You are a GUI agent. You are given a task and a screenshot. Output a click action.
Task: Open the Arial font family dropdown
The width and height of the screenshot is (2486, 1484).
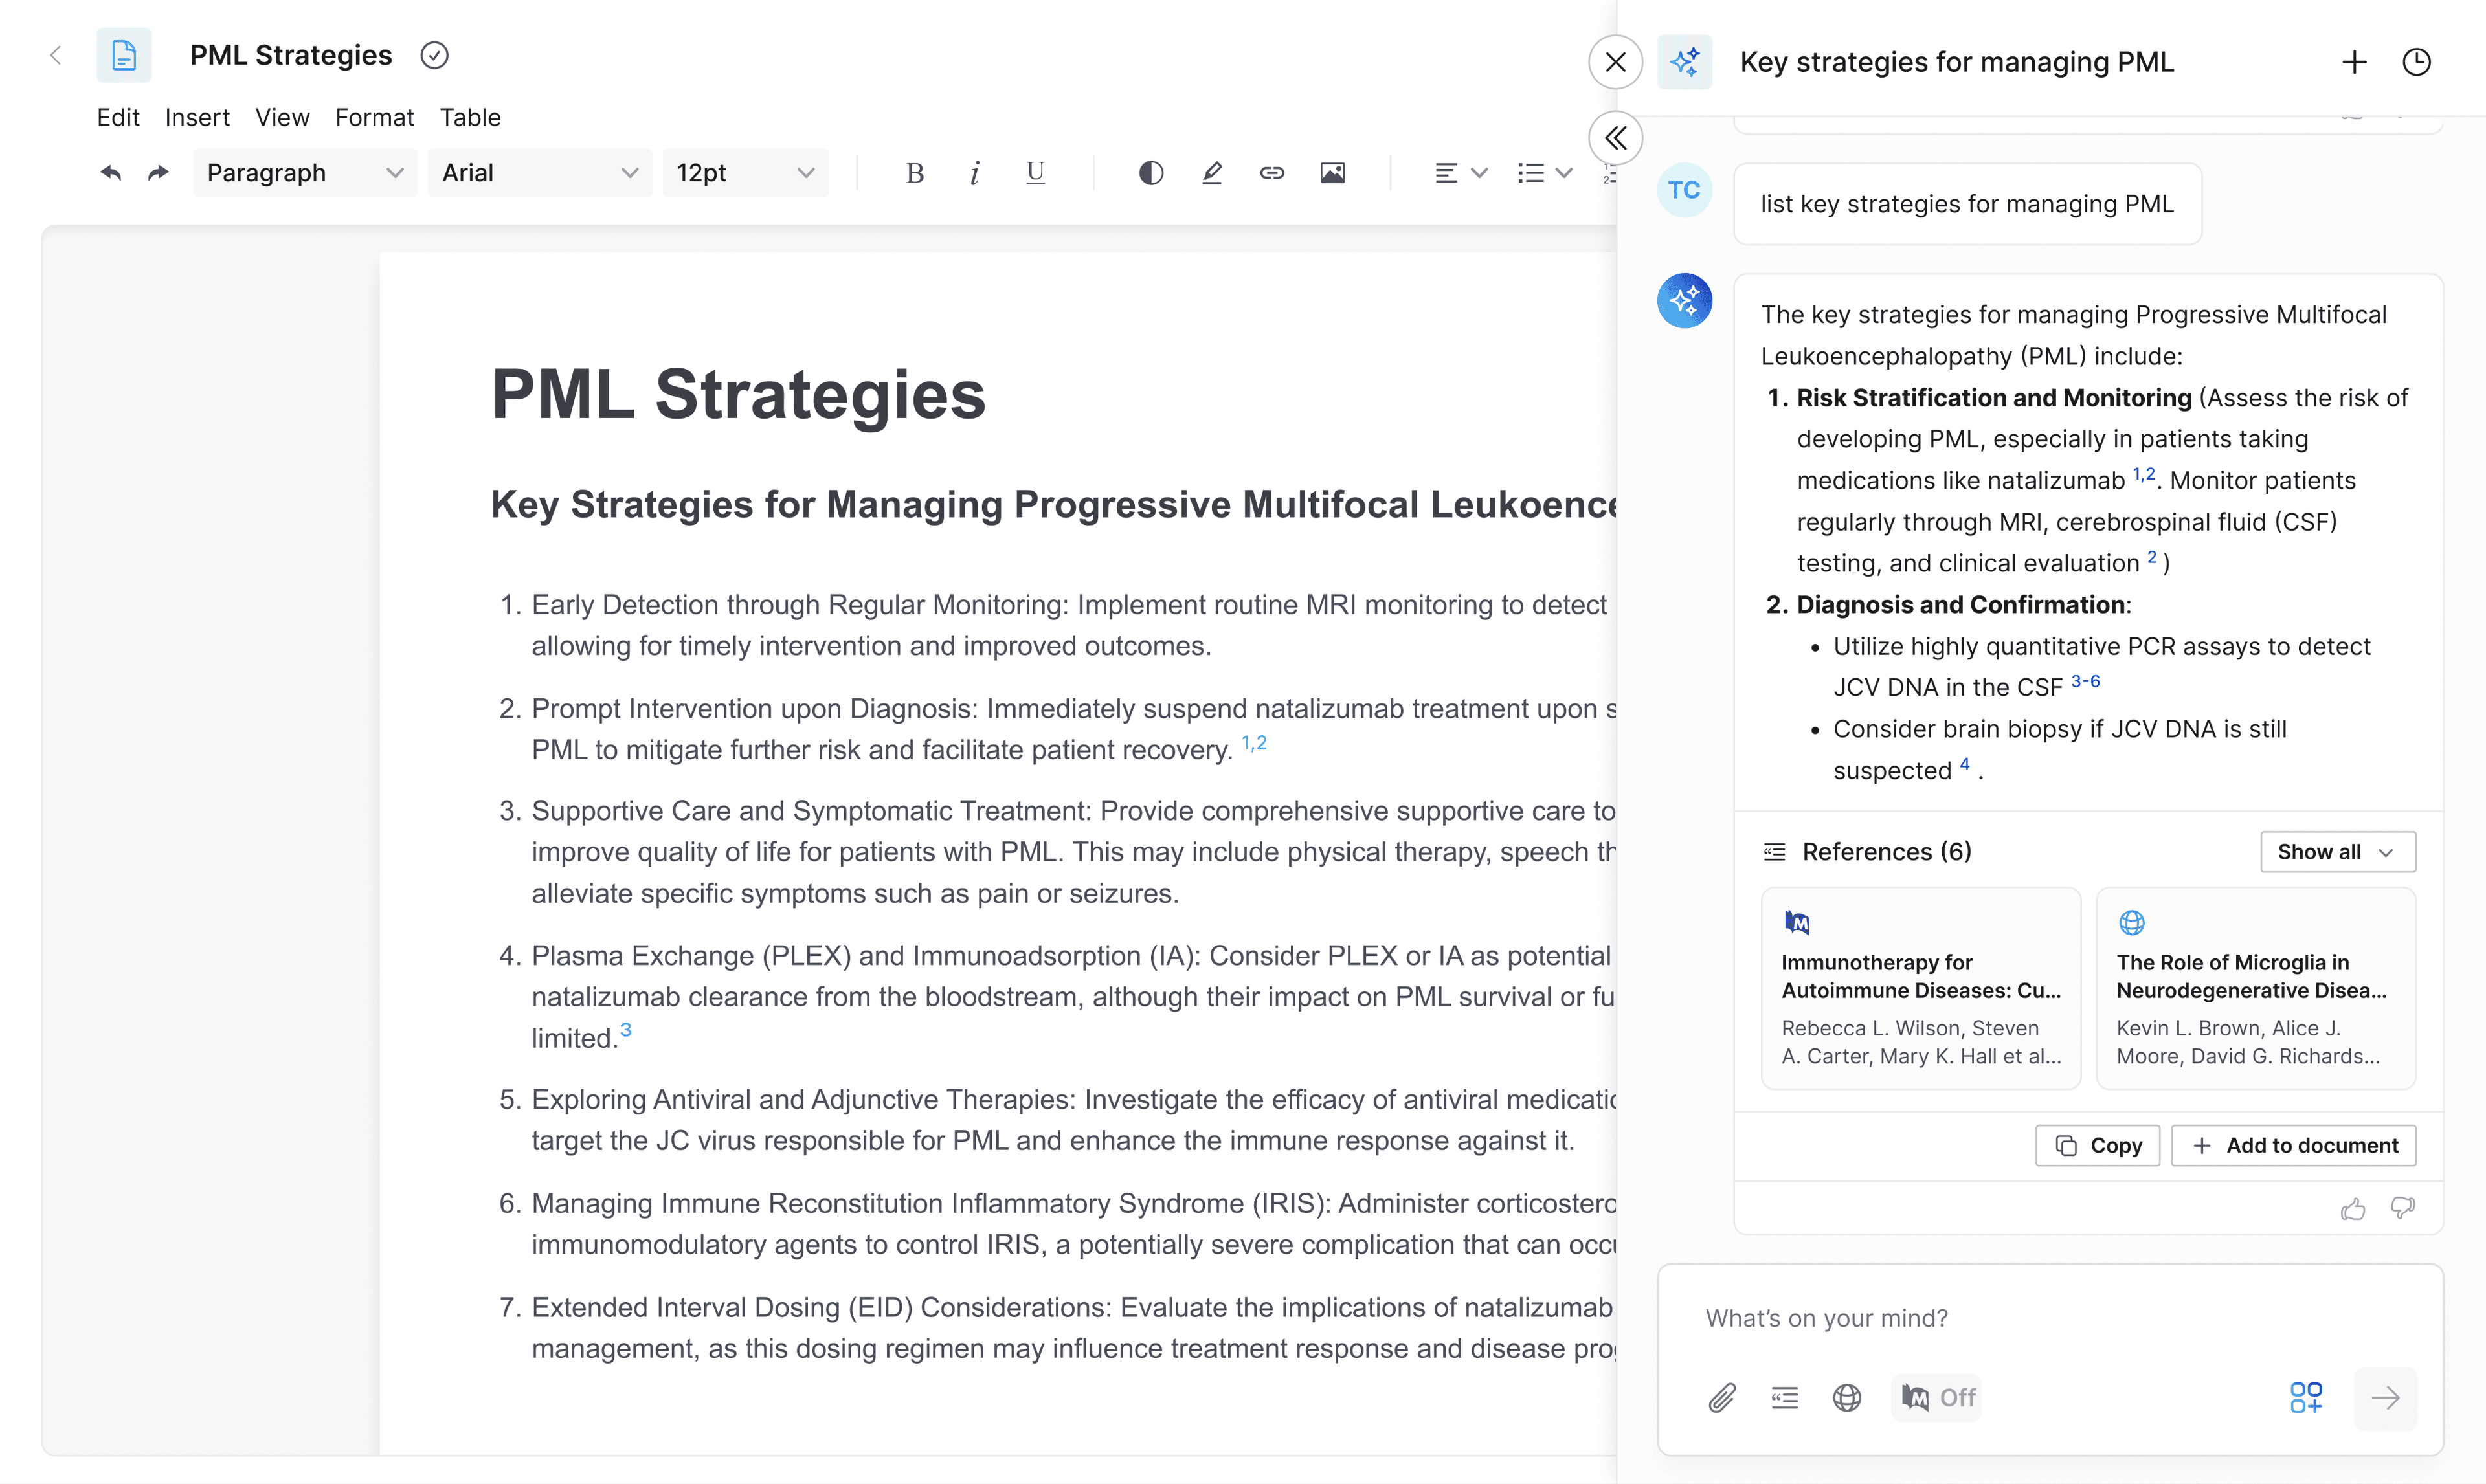[539, 173]
